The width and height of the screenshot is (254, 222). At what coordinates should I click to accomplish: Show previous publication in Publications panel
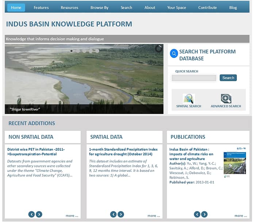tap(197, 214)
